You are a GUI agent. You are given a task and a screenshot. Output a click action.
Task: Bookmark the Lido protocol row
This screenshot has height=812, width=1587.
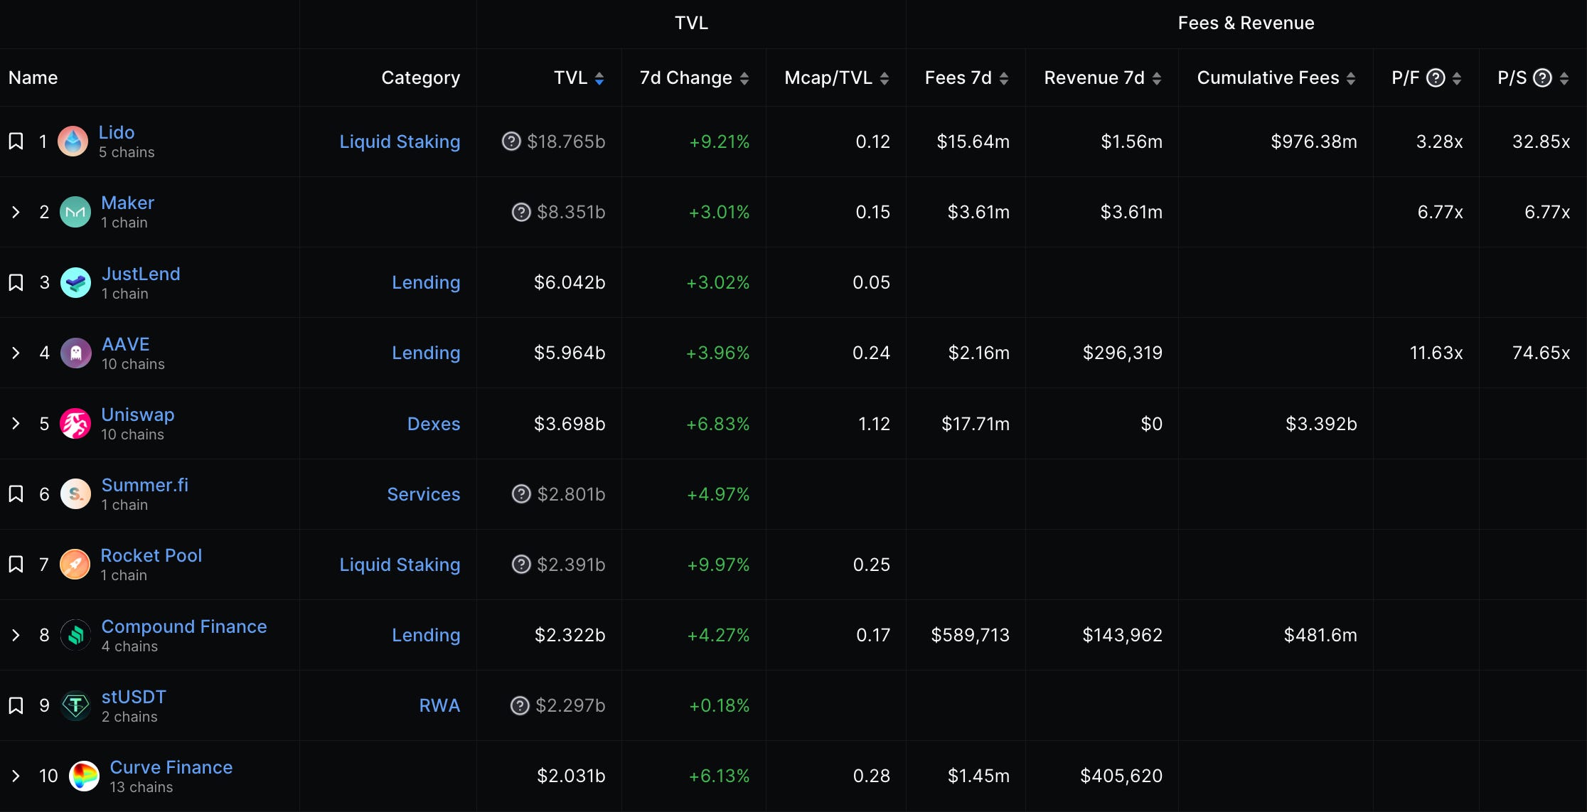click(x=16, y=141)
